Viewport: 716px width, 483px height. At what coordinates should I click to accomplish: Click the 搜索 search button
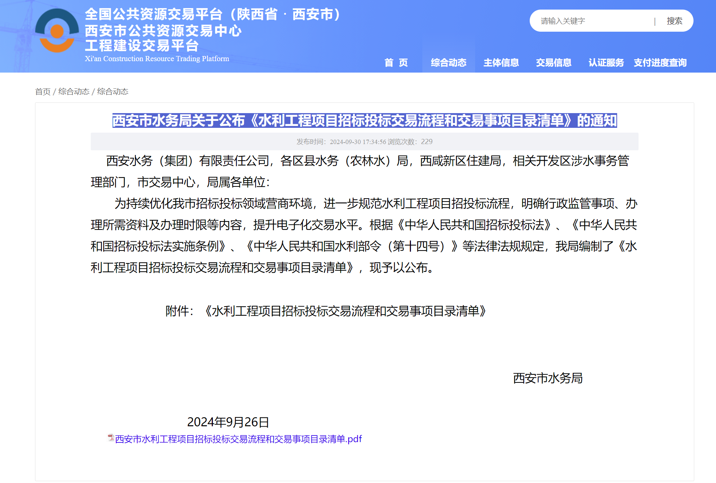coord(674,21)
